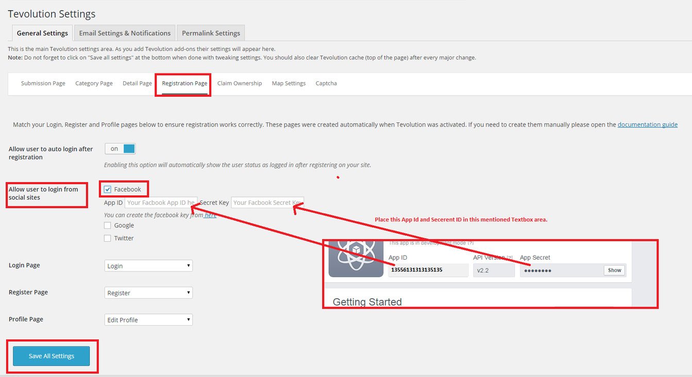692x377 pixels.
Task: Click Show next to App Secret
Action: [x=615, y=270]
